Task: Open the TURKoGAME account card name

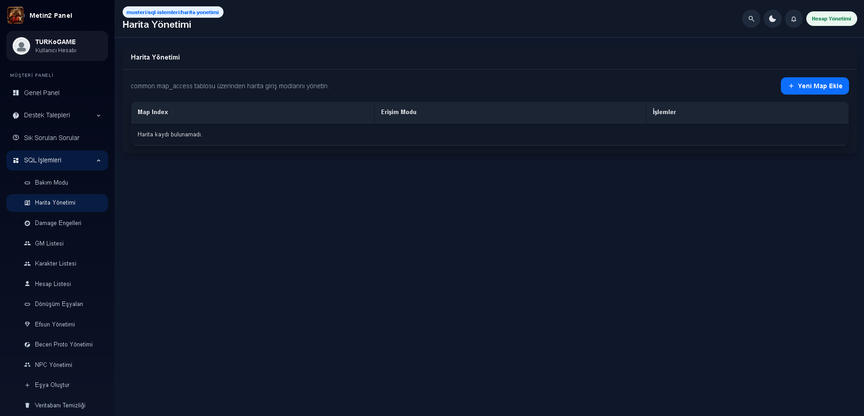Action: tap(55, 42)
